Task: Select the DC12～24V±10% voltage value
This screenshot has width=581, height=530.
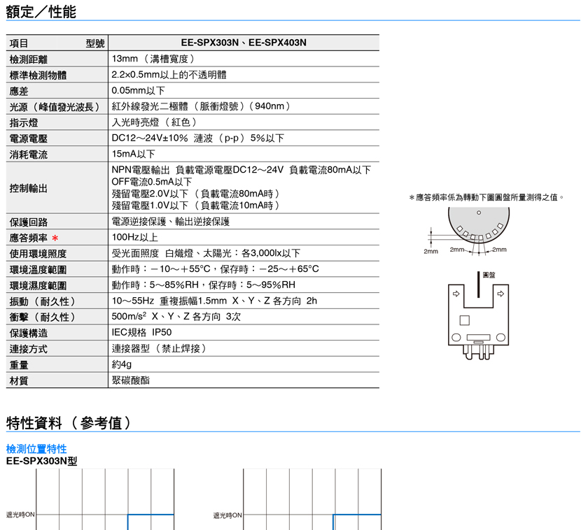Action: [x=198, y=138]
